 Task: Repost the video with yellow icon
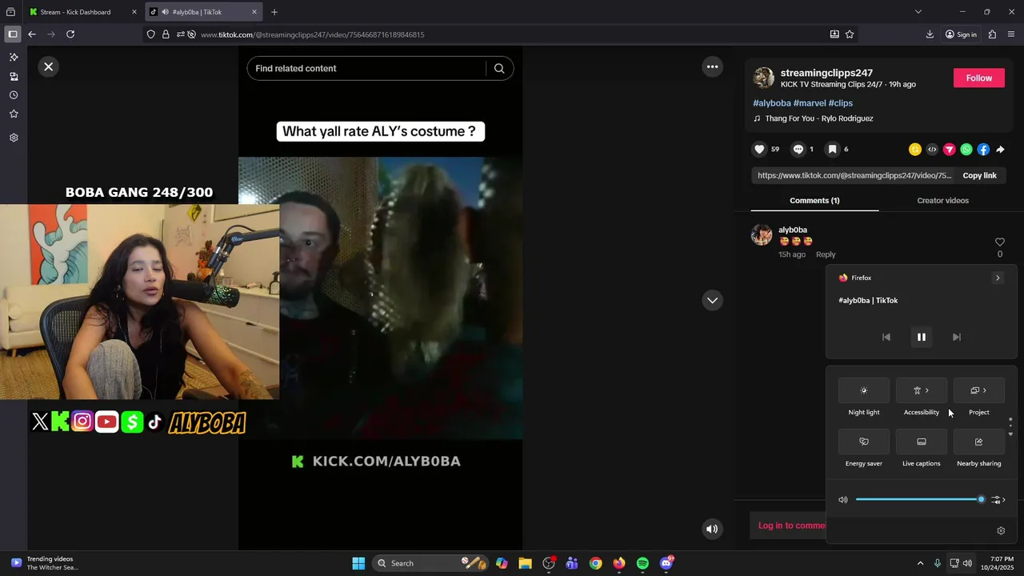click(915, 150)
